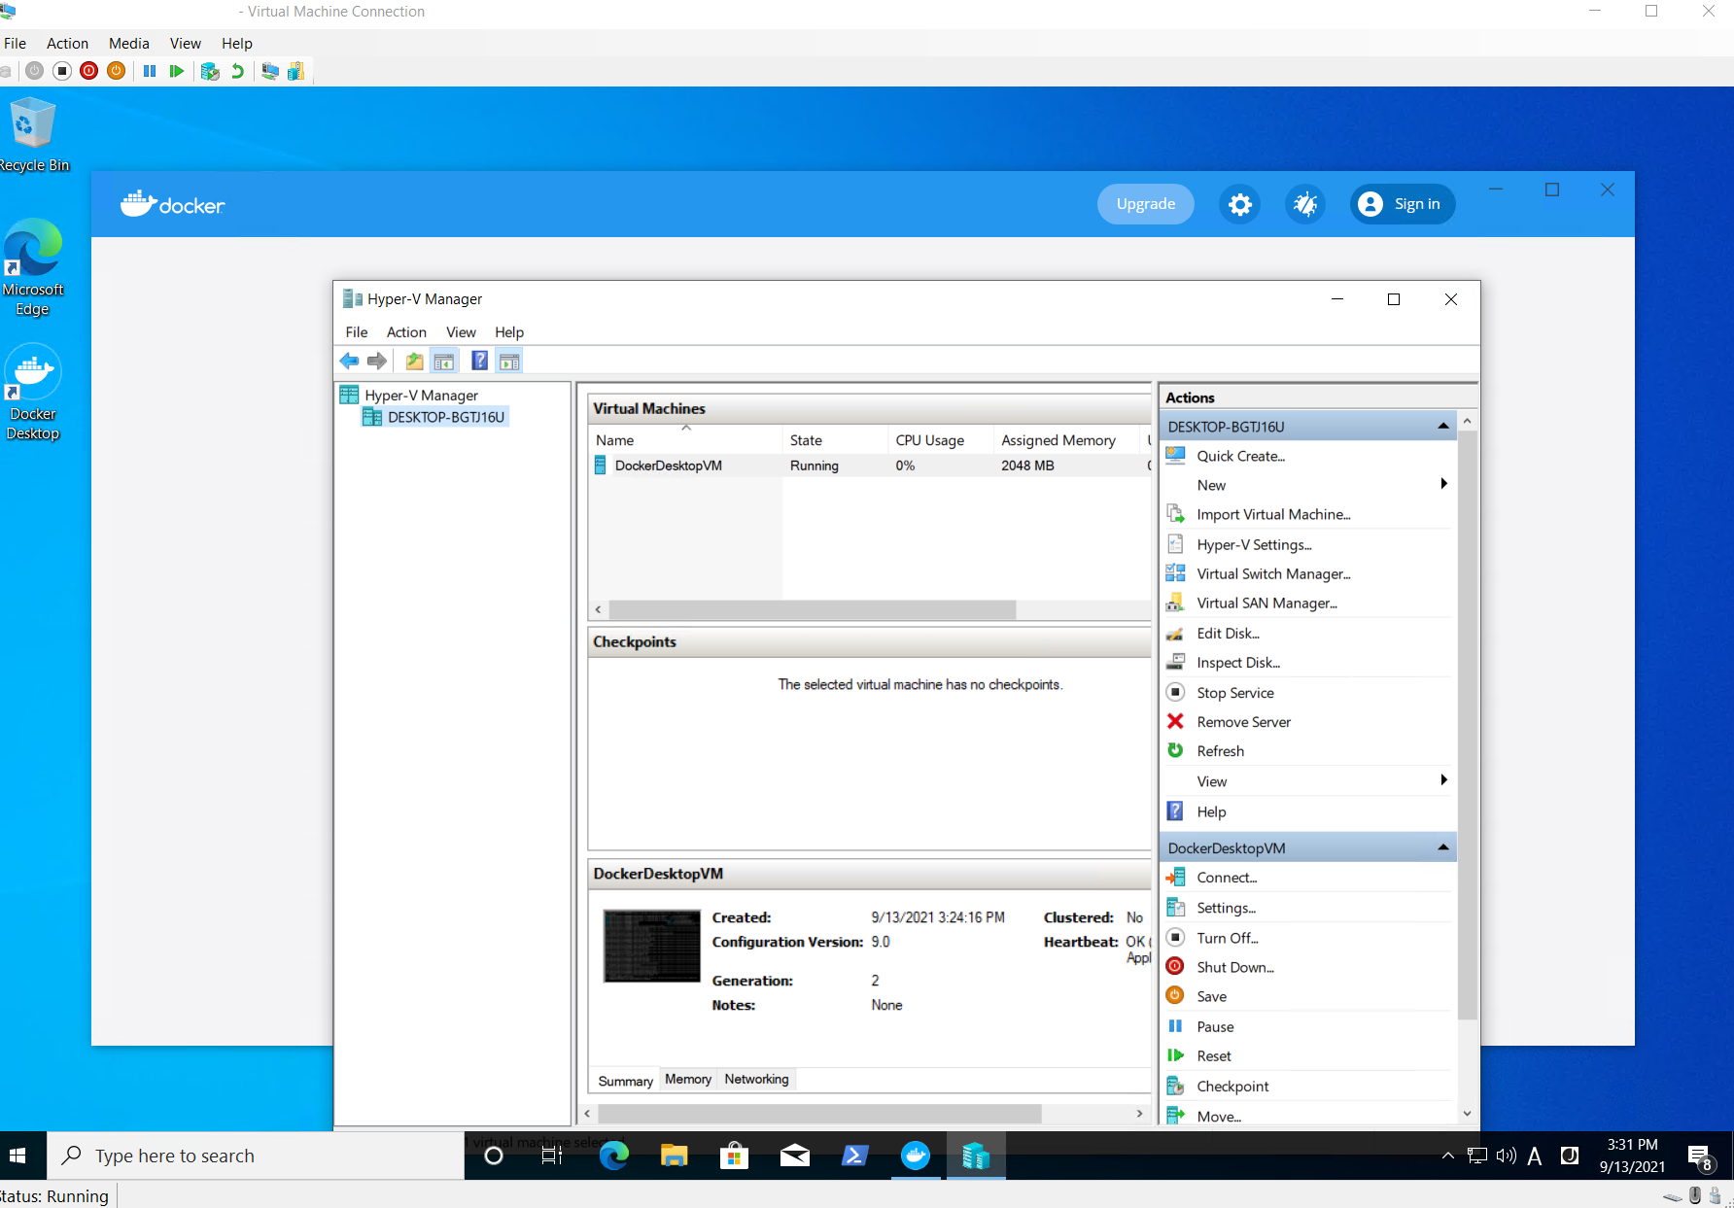
Task: Open Microsoft Store from the taskbar
Action: 735,1156
